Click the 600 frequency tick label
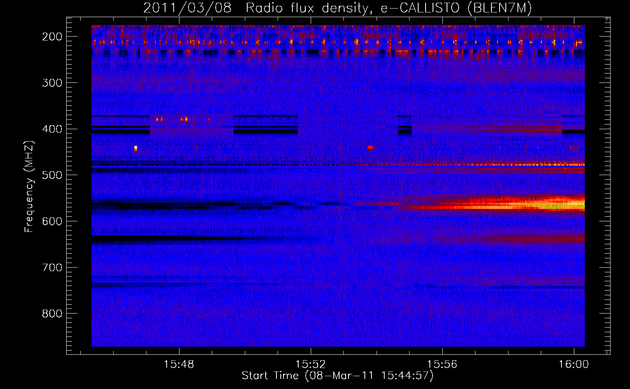Image resolution: width=630 pixels, height=389 pixels. [52, 221]
